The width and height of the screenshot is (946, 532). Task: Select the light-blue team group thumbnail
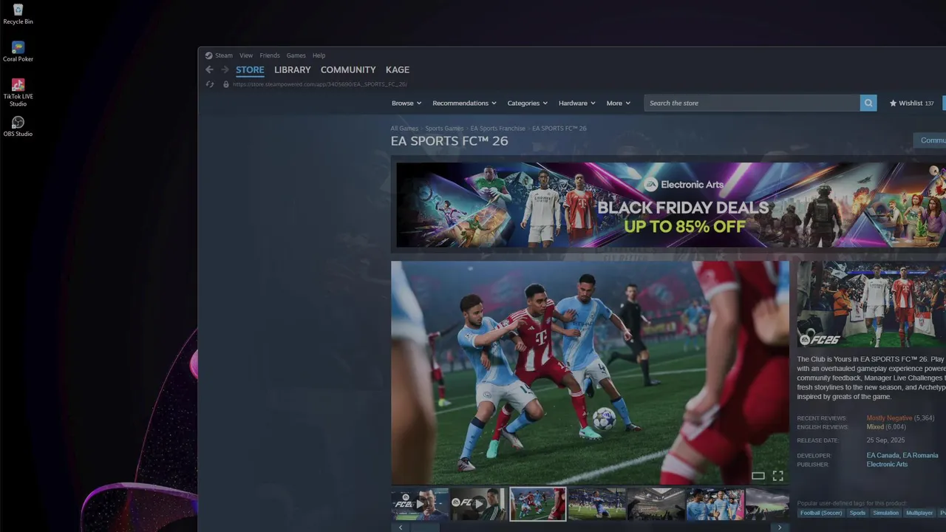pyautogui.click(x=715, y=504)
